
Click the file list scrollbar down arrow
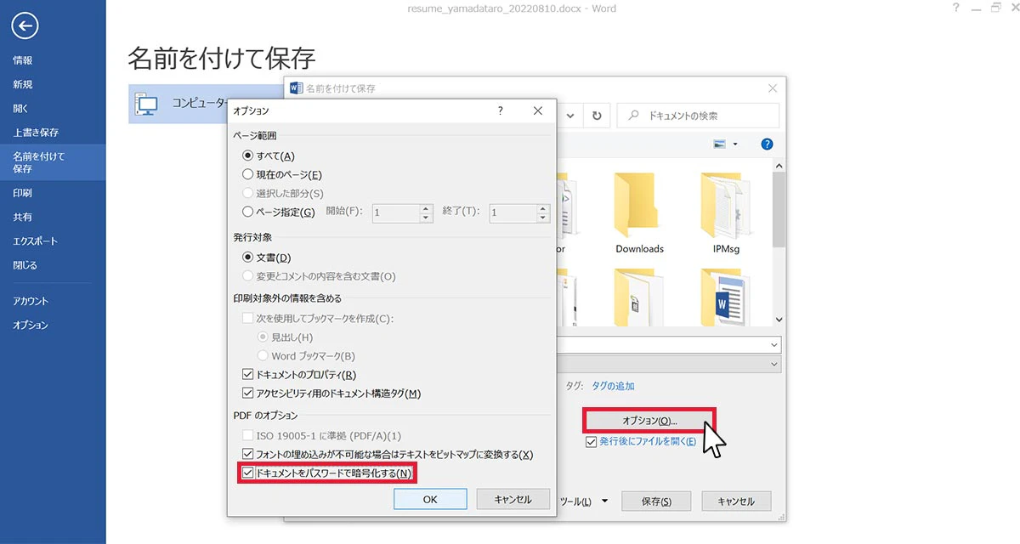click(x=778, y=320)
